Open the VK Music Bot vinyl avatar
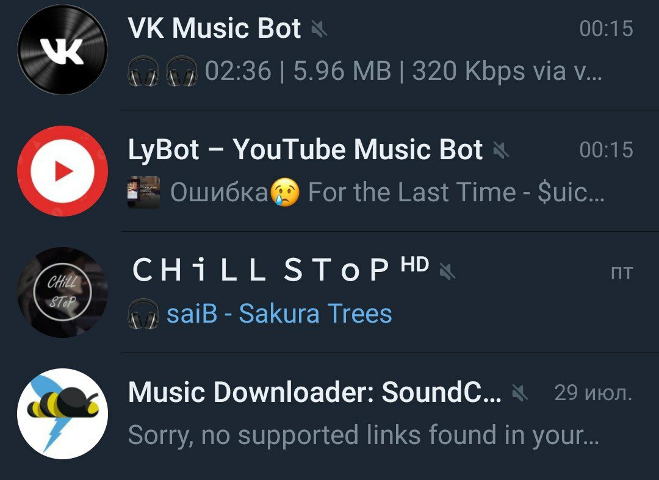The height and width of the screenshot is (480, 659). click(x=62, y=49)
